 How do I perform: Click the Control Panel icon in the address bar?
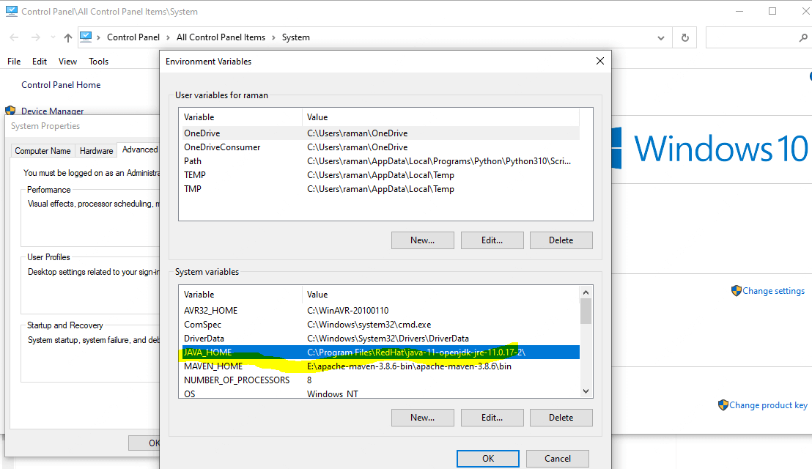(88, 37)
